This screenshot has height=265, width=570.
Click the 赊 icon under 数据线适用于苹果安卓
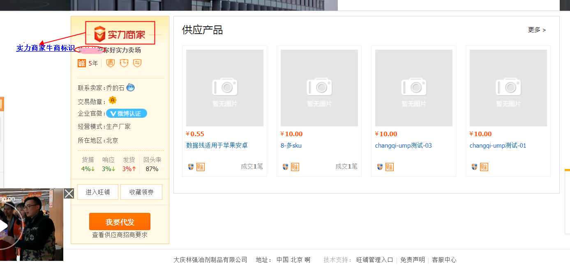[x=201, y=167]
